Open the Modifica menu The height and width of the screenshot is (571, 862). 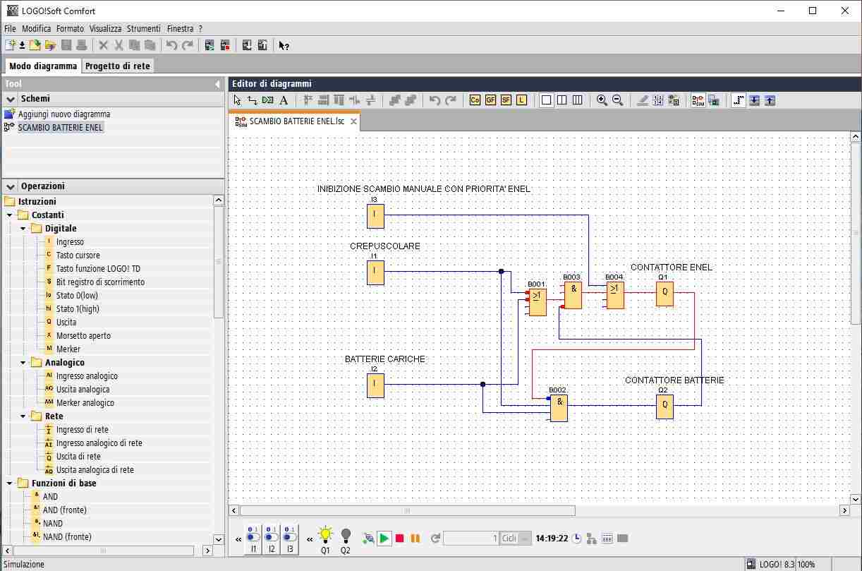(x=36, y=29)
